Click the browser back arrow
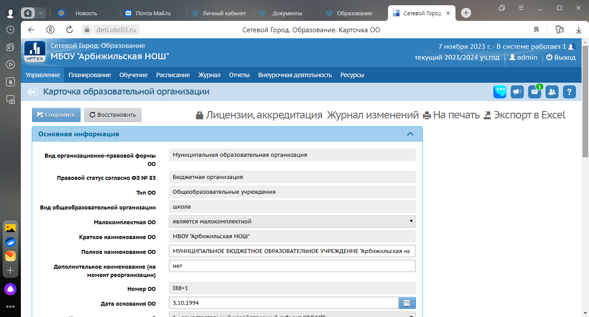Screen dimensions: 589x317 31,30
